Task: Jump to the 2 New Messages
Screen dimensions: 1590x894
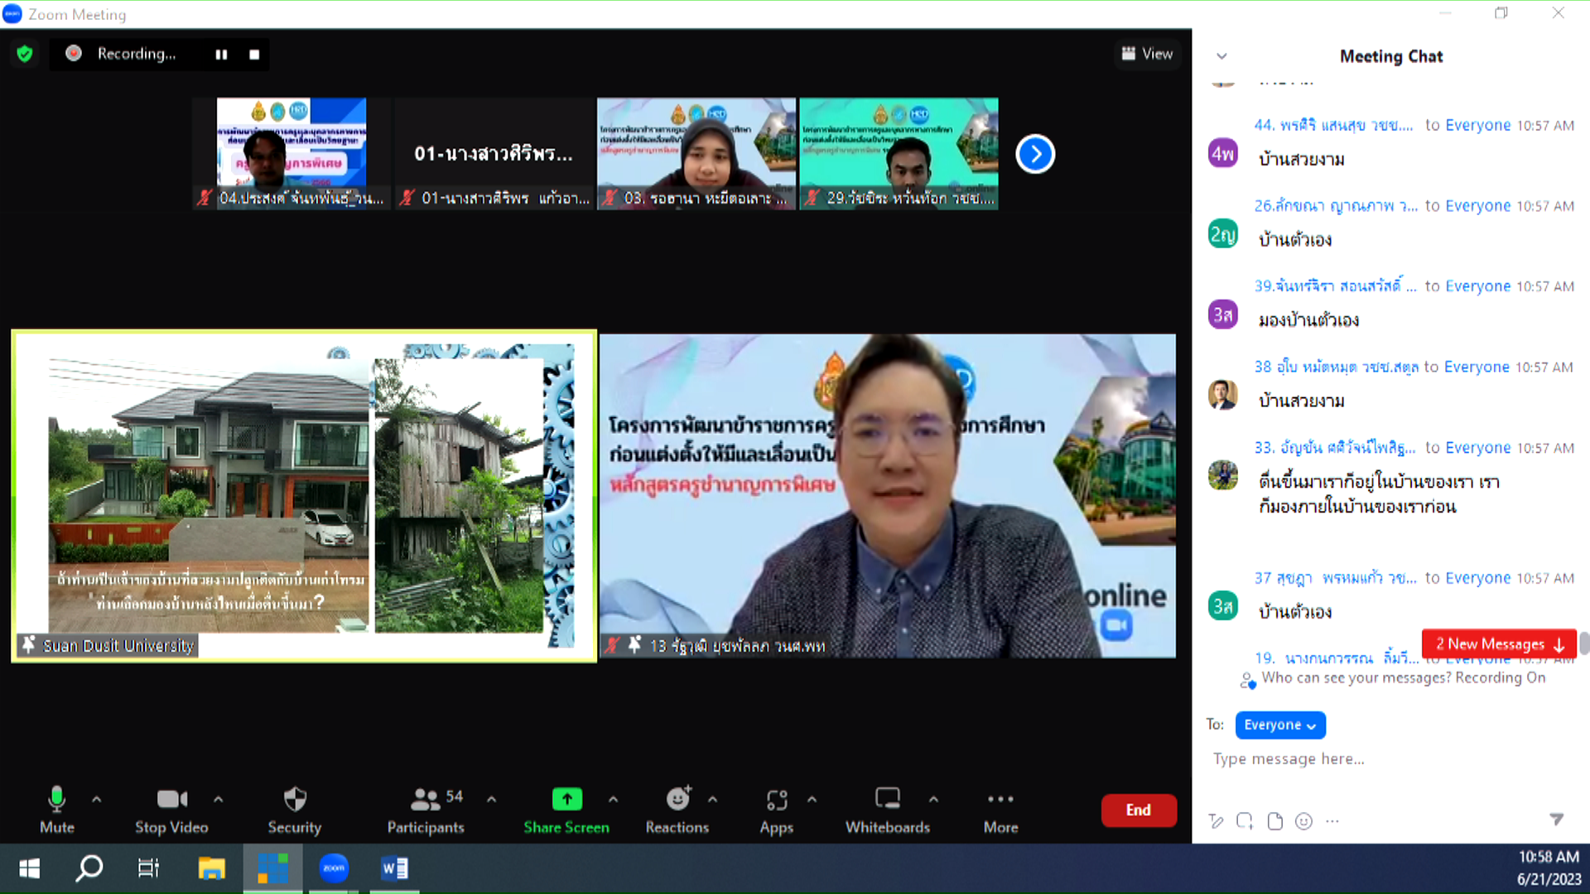Action: pyautogui.click(x=1498, y=644)
